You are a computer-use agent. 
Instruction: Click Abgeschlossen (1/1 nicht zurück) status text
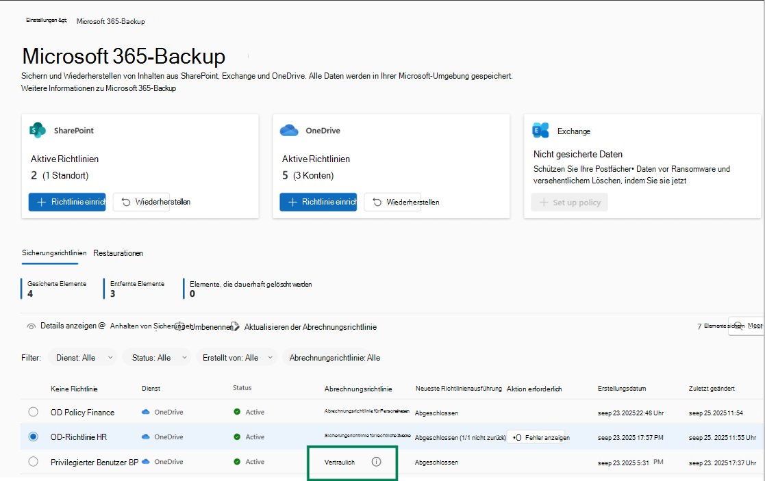460,438
